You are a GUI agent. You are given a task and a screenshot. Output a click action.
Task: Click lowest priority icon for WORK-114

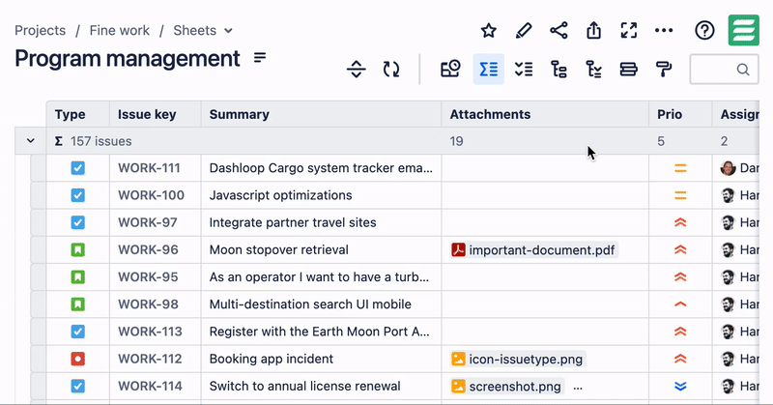680,387
